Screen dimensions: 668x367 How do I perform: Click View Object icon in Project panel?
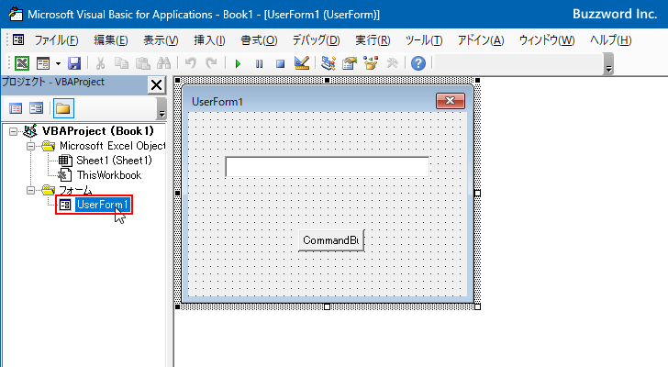tap(36, 108)
